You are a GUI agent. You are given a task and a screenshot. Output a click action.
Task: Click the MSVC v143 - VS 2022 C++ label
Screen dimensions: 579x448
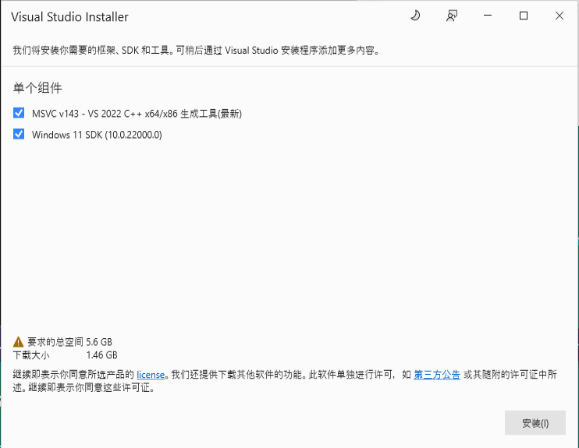click(x=137, y=114)
